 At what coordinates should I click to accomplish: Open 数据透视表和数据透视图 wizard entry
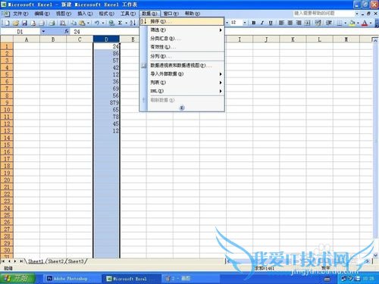[182, 65]
